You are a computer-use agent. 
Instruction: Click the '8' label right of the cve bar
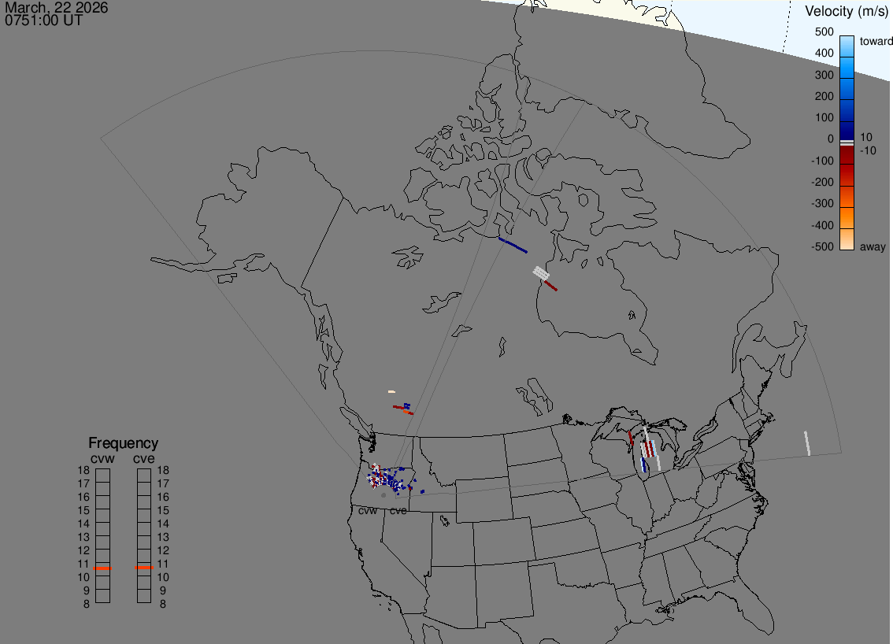(x=163, y=604)
